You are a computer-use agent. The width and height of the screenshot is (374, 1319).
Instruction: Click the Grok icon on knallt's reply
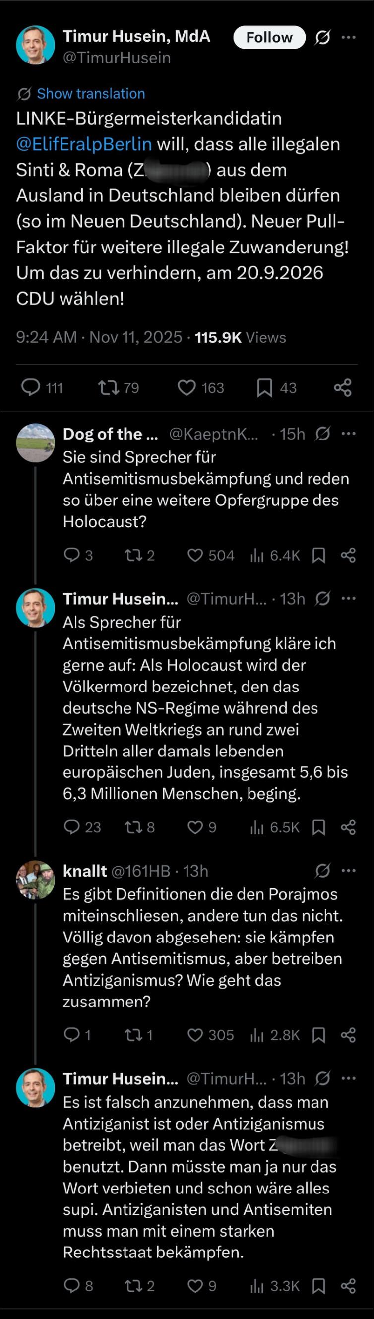[x=323, y=871]
